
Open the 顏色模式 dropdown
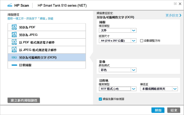click(134, 70)
